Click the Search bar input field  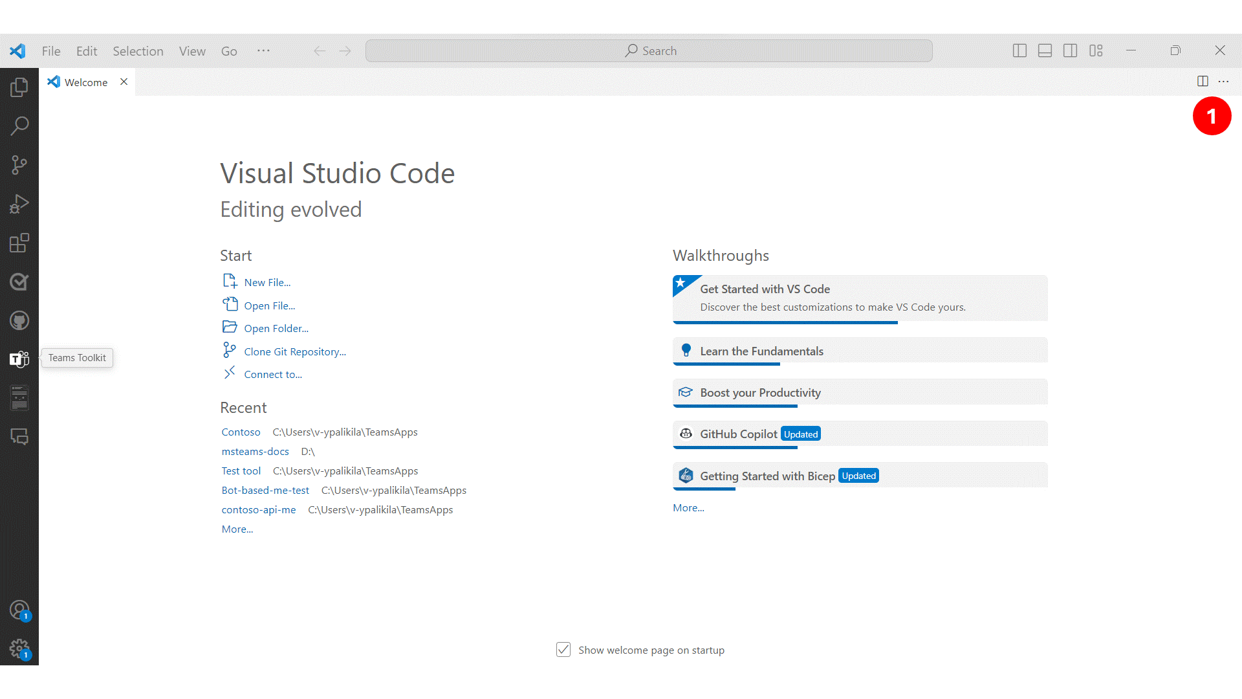click(x=649, y=50)
